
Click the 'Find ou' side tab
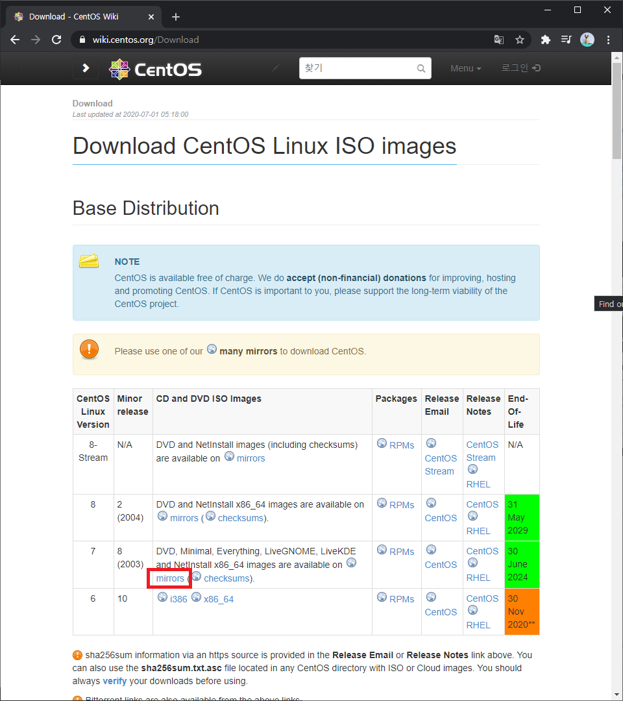click(x=609, y=304)
